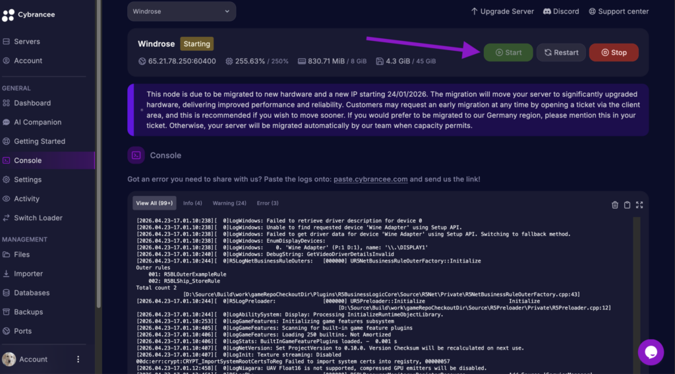Open the live chat bubble
Screen dimensions: 675x374
pos(650,352)
